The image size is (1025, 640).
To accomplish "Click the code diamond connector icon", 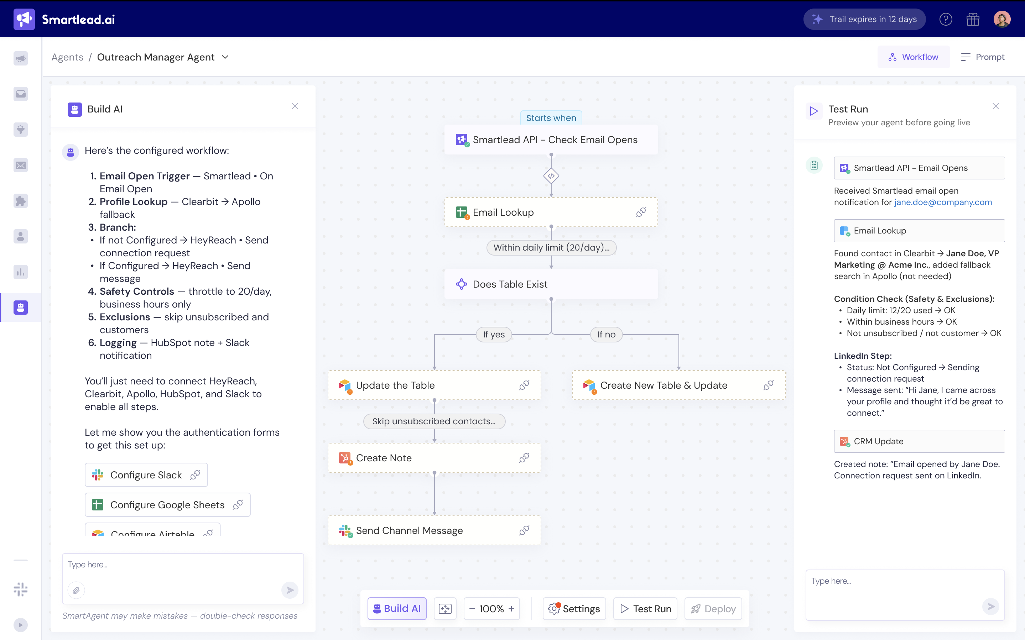I will tap(551, 175).
